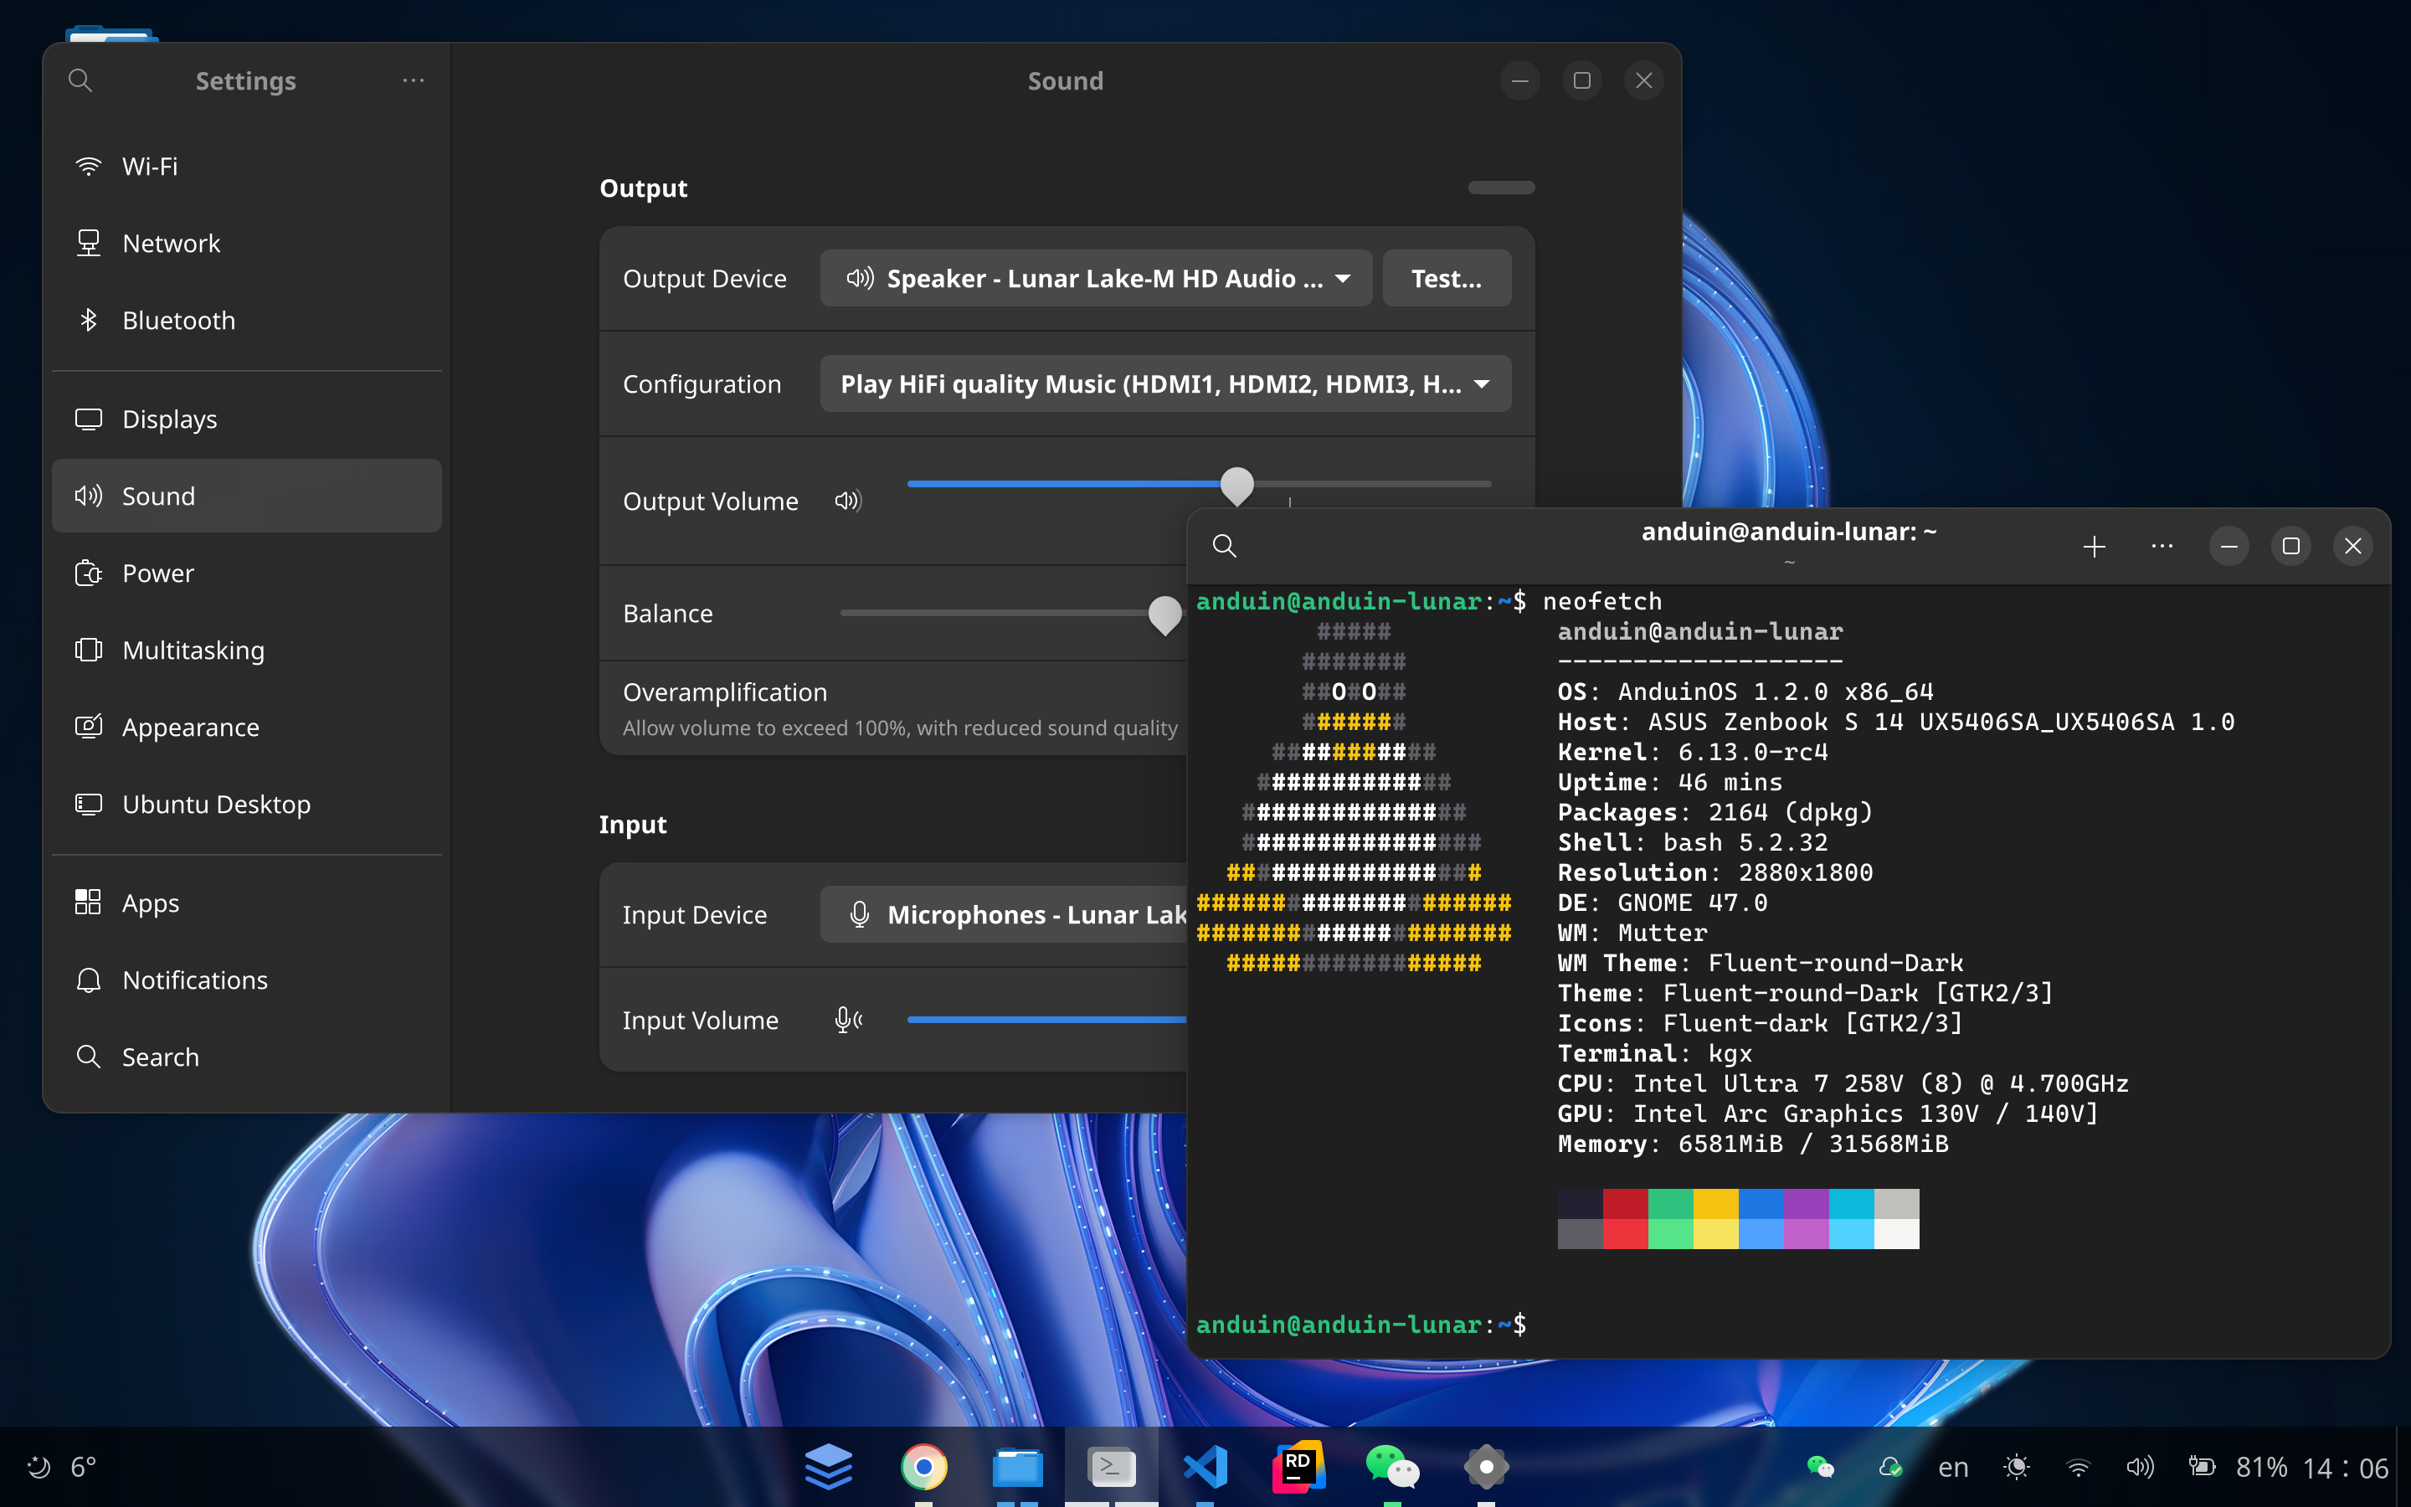Close the terminal window

click(x=2353, y=546)
